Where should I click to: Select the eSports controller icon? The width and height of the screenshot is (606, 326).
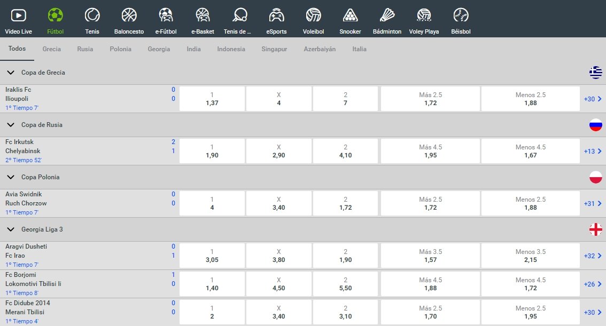tap(276, 15)
